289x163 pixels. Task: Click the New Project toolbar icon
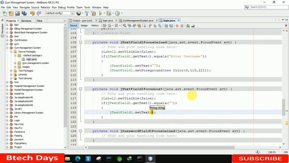click(11, 13)
